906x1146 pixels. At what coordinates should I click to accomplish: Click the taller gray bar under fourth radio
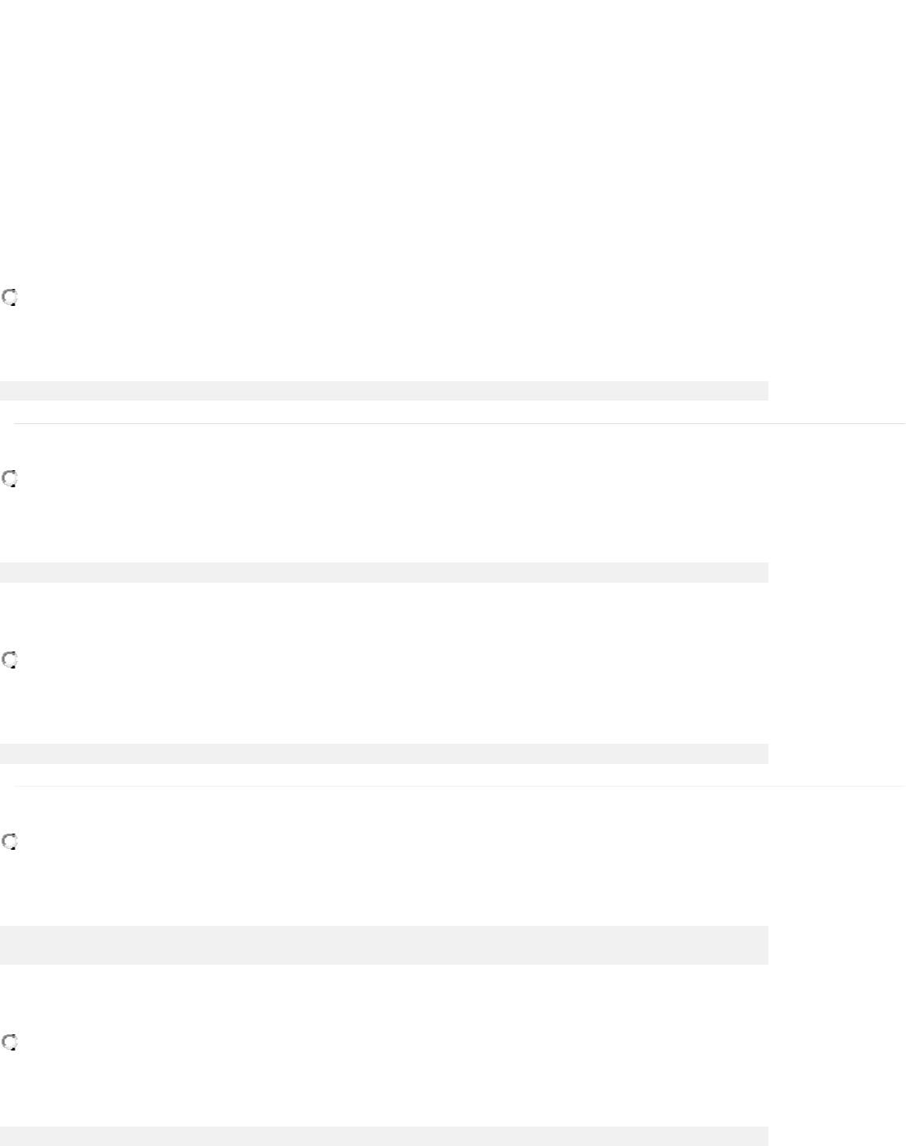click(x=384, y=944)
